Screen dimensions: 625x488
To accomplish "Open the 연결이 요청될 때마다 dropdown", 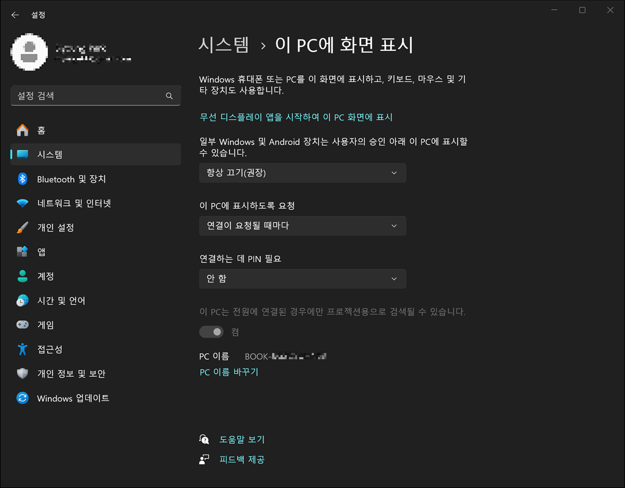I will click(x=302, y=226).
